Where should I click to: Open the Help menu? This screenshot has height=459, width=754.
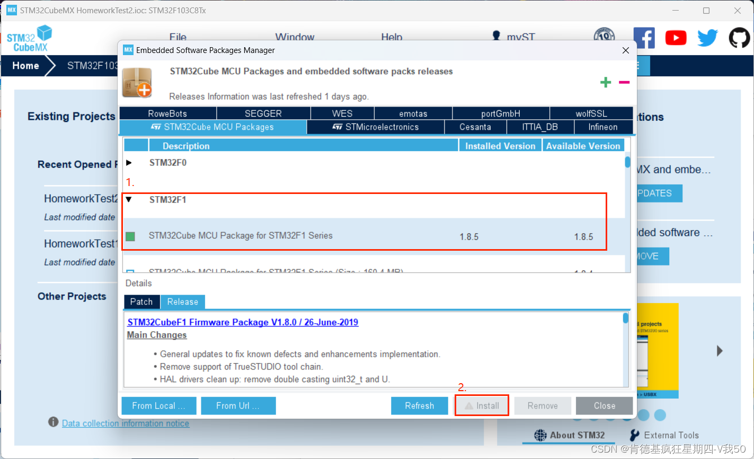coord(392,37)
